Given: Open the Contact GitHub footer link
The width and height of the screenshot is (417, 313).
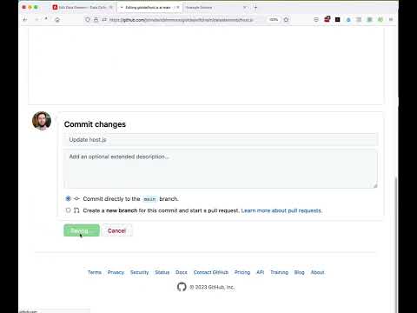Looking at the screenshot, I should point(211,272).
